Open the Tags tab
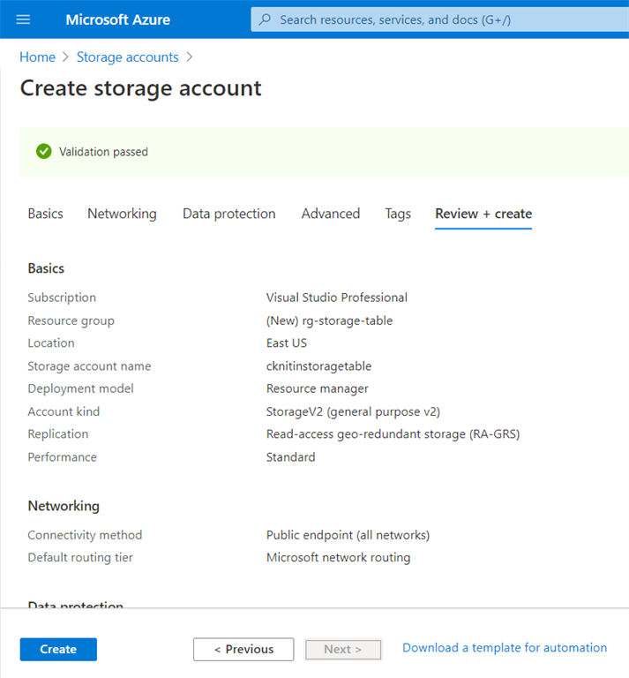Viewport: 629px width, 678px height. pos(398,214)
